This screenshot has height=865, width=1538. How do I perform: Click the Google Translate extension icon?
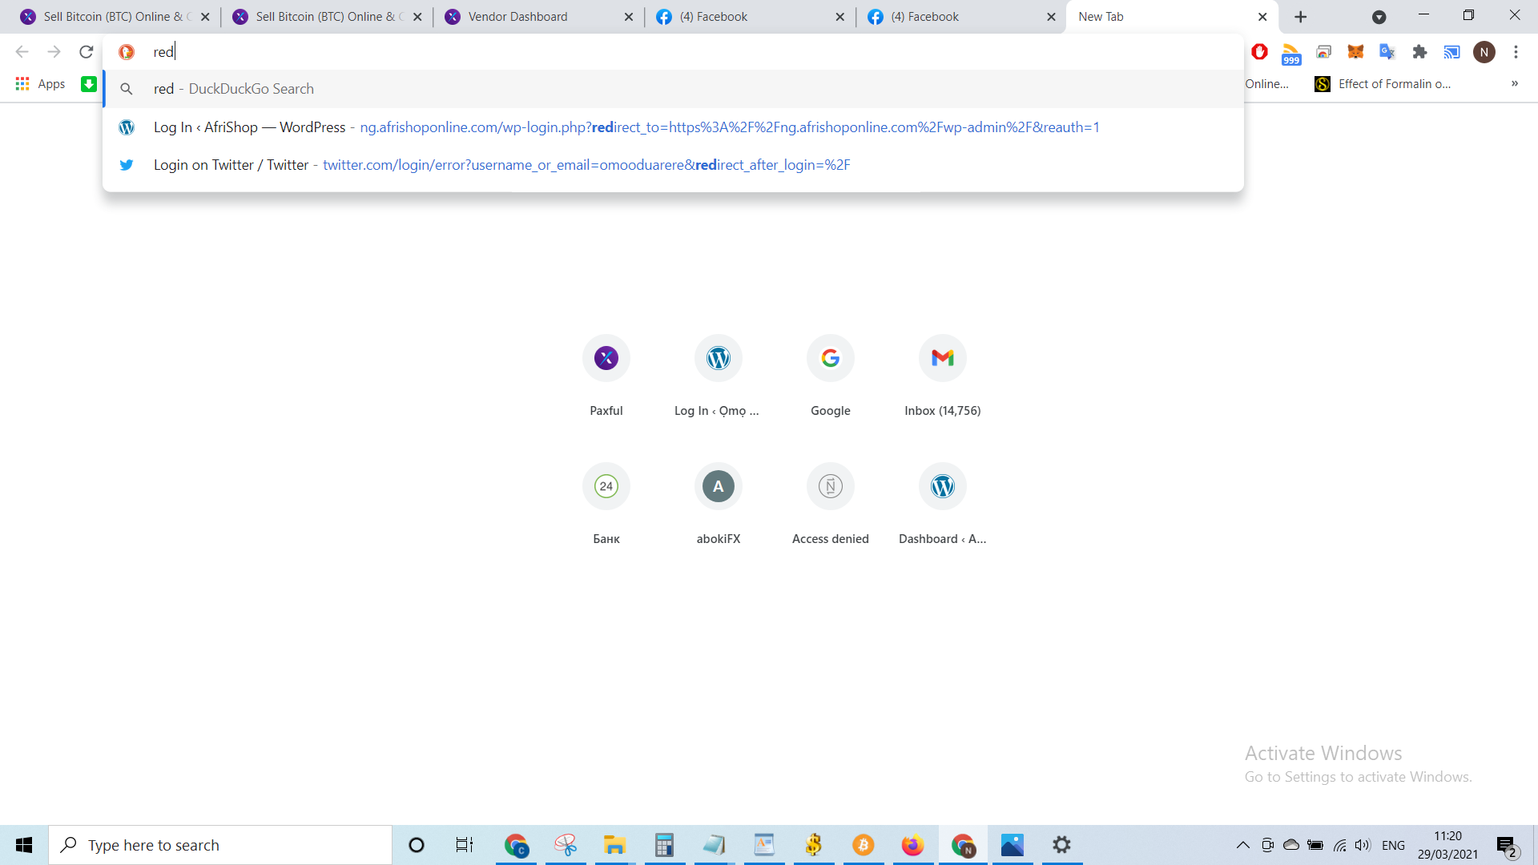(x=1387, y=52)
